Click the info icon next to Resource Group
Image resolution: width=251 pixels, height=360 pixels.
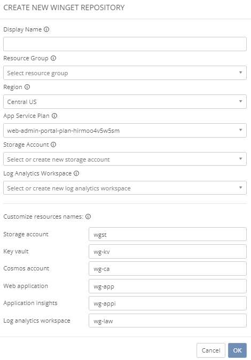(53, 58)
